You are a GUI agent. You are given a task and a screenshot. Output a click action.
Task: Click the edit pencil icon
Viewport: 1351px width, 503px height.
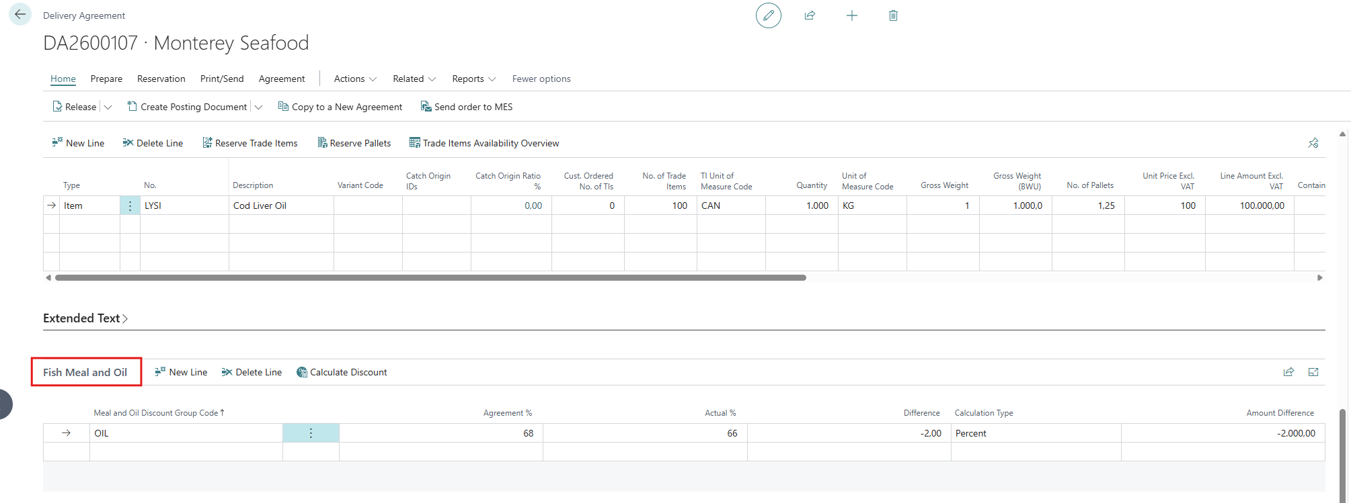(769, 15)
